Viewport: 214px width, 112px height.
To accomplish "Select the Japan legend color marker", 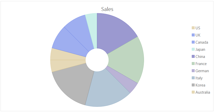I will pyautogui.click(x=193, y=49).
